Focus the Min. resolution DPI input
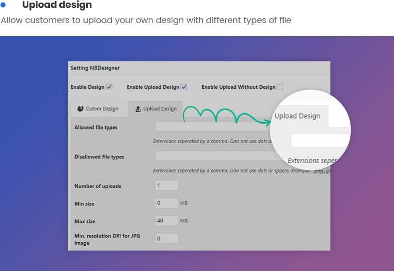This screenshot has height=271, width=394. click(x=167, y=239)
